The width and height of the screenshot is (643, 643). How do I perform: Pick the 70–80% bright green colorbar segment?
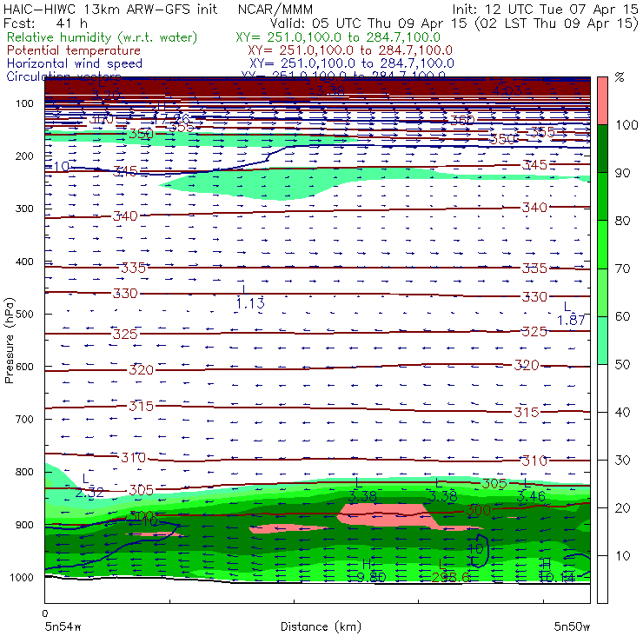pyautogui.click(x=602, y=244)
